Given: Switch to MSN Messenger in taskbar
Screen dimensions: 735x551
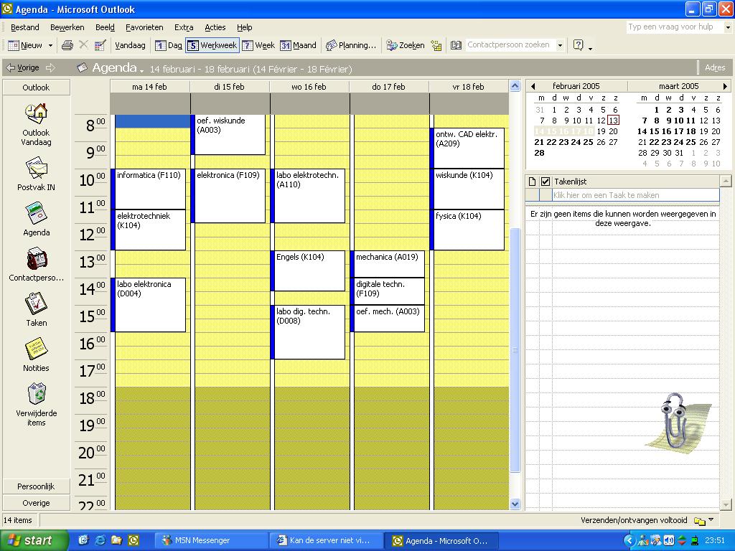Looking at the screenshot, I should pyautogui.click(x=212, y=540).
